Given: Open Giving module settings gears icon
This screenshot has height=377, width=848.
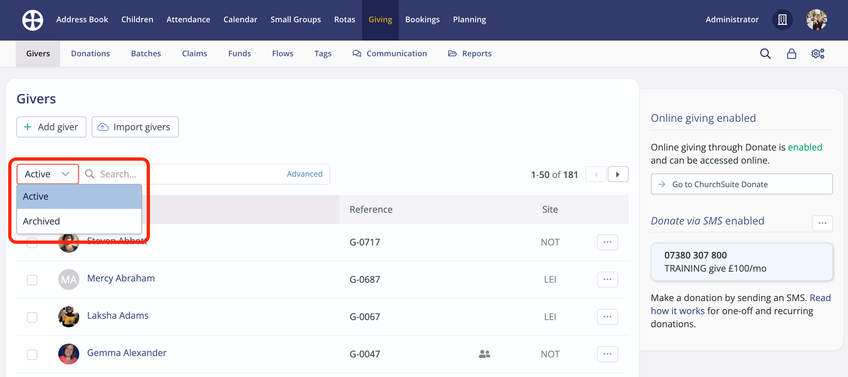Looking at the screenshot, I should click(817, 54).
